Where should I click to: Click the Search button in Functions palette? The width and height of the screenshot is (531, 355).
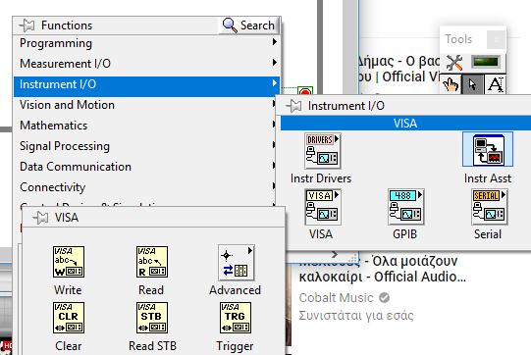[249, 25]
